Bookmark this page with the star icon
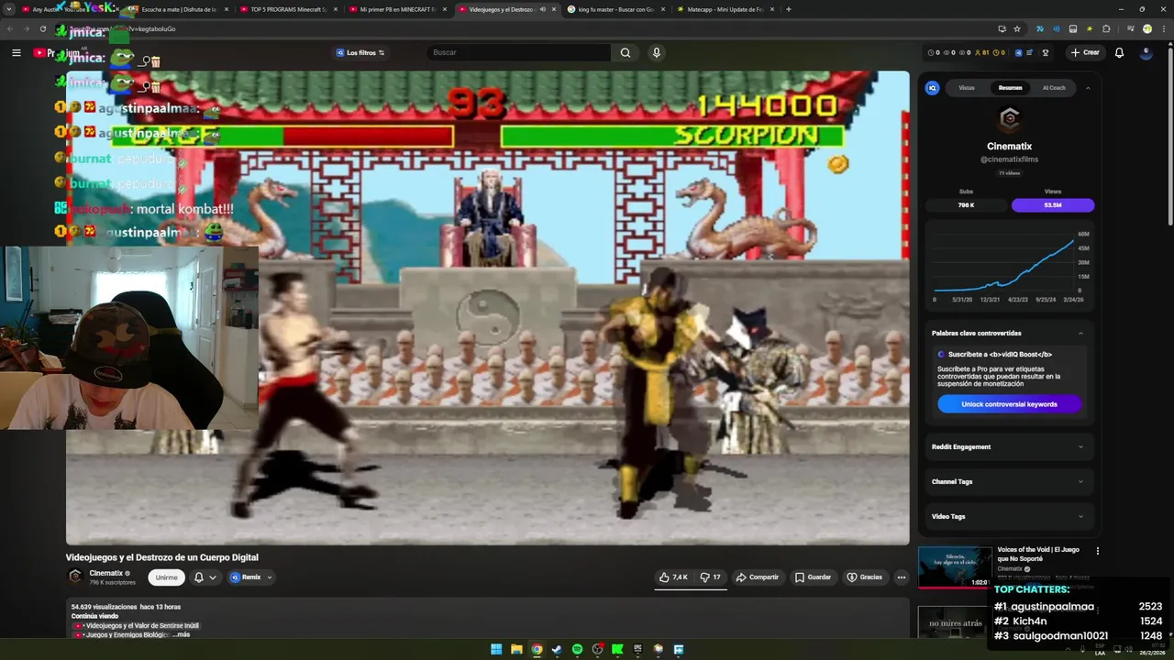The image size is (1174, 660). pos(1017,28)
